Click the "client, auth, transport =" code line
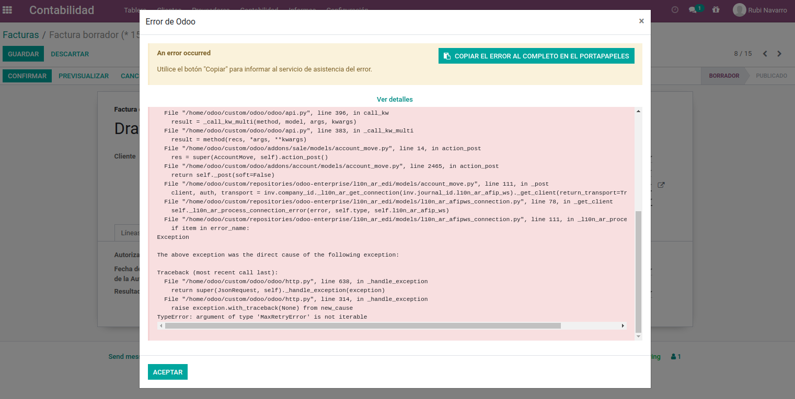795x399 pixels. [x=399, y=193]
